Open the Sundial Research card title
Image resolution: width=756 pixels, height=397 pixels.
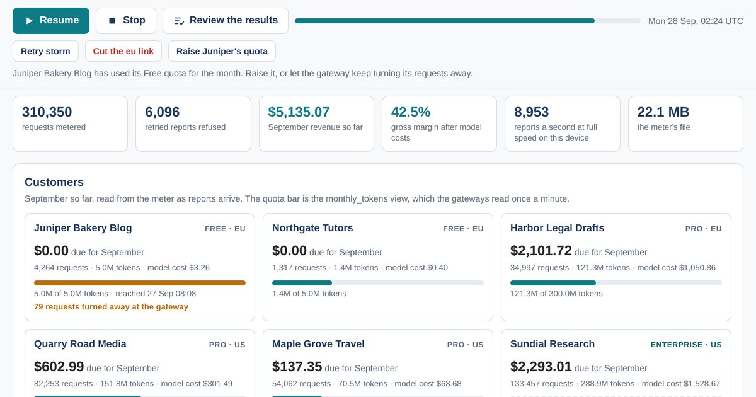click(553, 344)
